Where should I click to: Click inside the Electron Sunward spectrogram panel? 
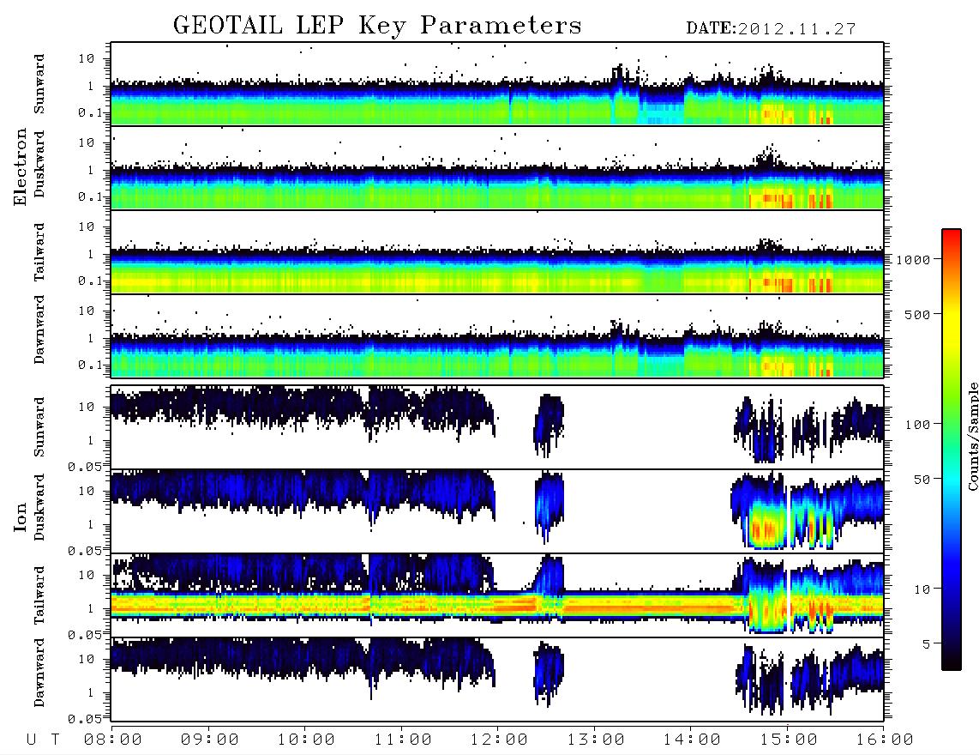tap(497, 84)
